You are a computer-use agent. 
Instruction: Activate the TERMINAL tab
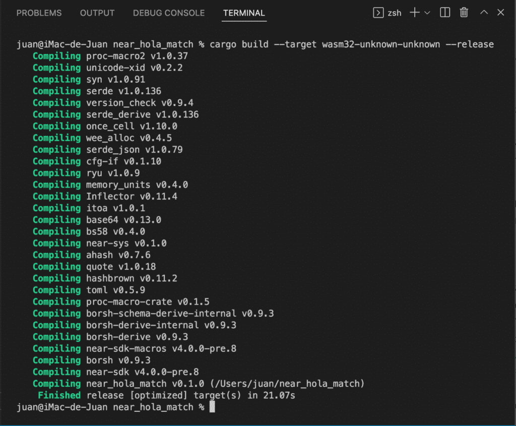244,13
